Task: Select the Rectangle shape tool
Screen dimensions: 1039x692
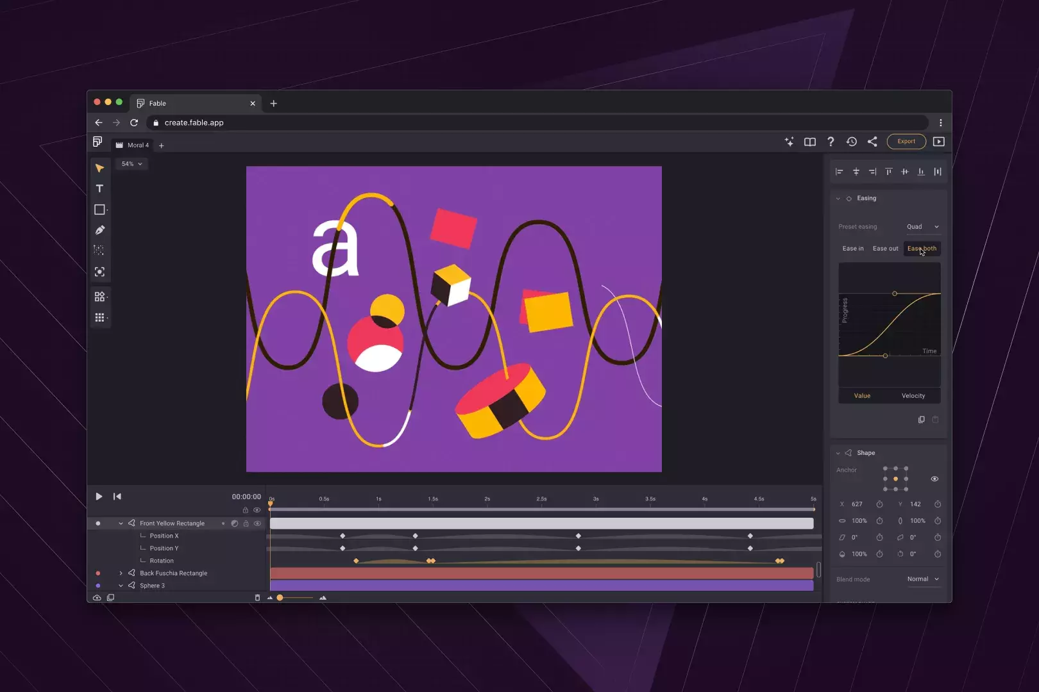Action: 99,209
